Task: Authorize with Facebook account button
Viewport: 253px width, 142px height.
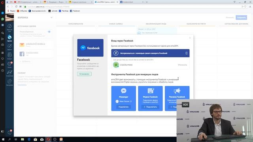Action: pyautogui.click(x=150, y=53)
